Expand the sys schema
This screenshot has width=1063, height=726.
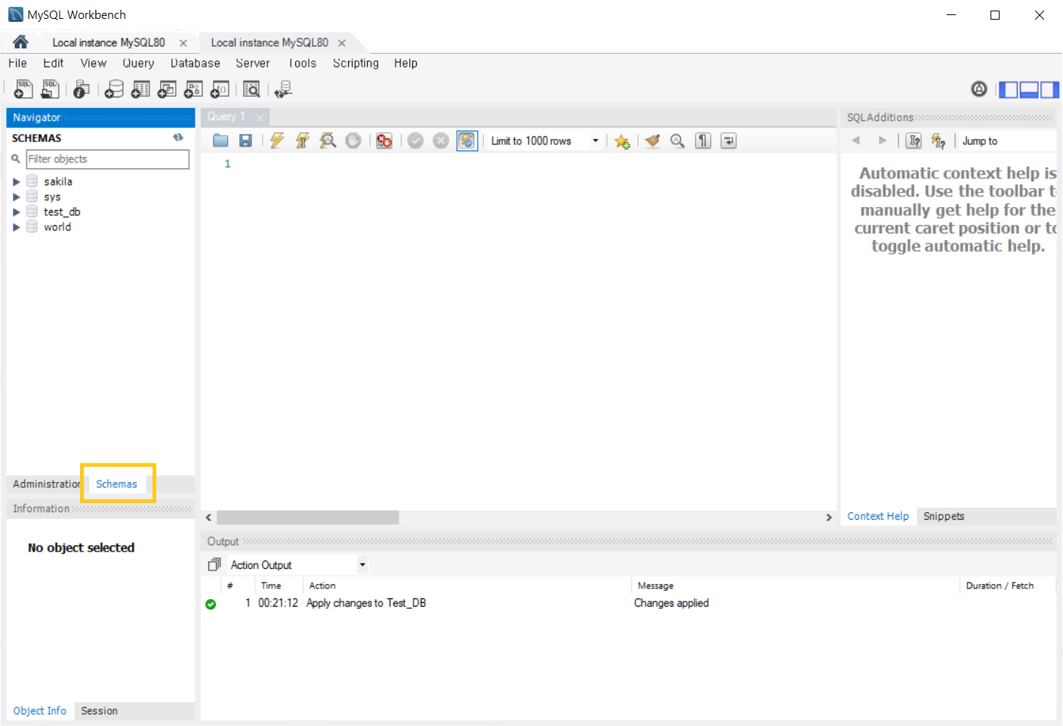16,196
